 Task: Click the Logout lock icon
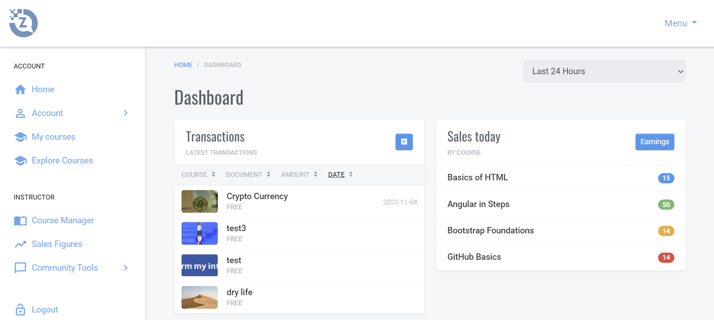(20, 309)
